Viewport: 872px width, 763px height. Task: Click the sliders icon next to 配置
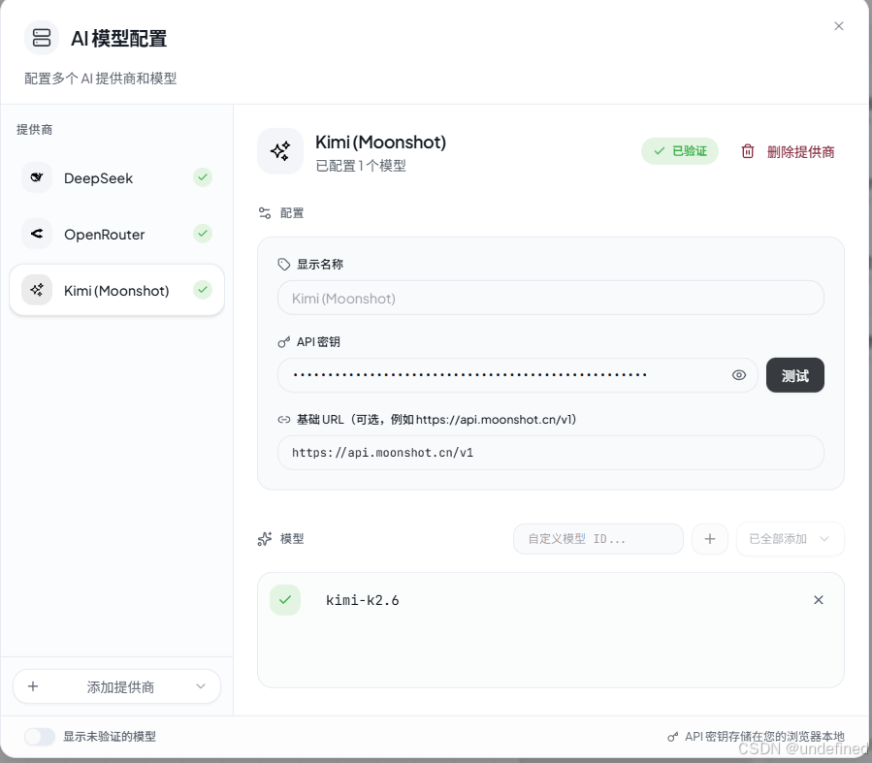coord(265,213)
